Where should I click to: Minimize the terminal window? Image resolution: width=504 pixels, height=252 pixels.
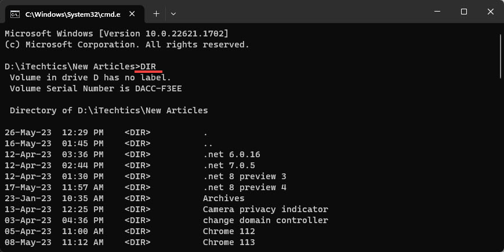coord(437,12)
